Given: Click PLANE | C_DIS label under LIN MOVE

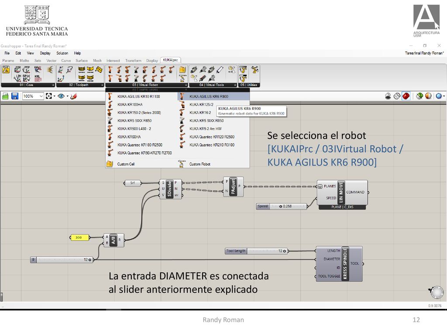Looking at the screenshot, I should coord(342,207).
